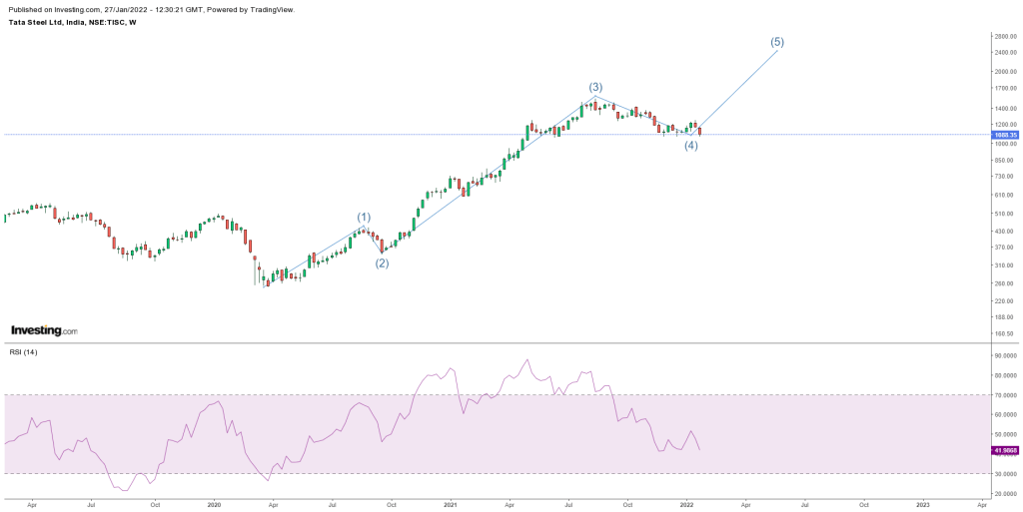1023x512 pixels.
Task: Click the RSI (14) indicator label
Action: click(23, 353)
